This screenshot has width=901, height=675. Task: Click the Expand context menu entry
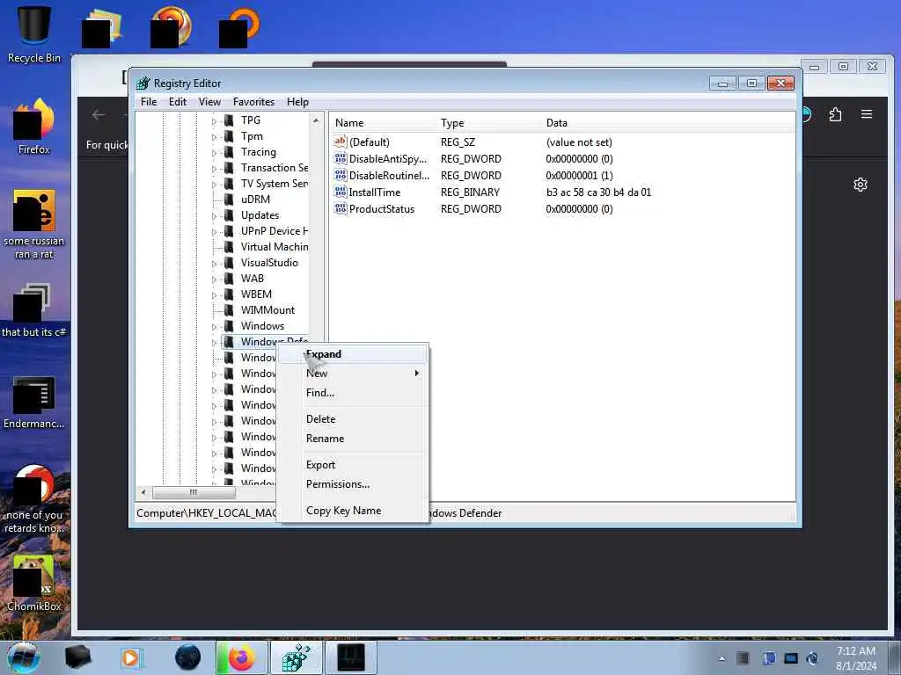[353, 354]
